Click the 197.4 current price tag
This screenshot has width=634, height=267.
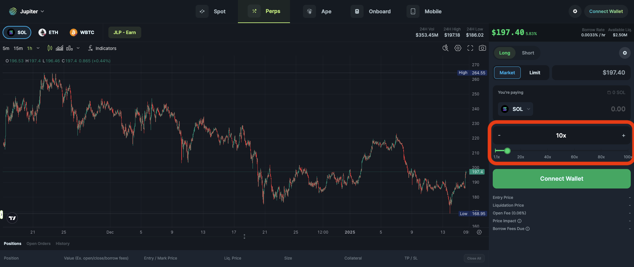pos(477,172)
